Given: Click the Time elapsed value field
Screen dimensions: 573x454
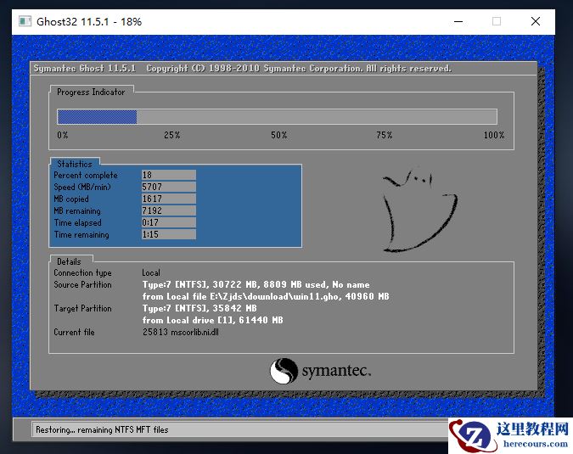Looking at the screenshot, I should [x=168, y=223].
